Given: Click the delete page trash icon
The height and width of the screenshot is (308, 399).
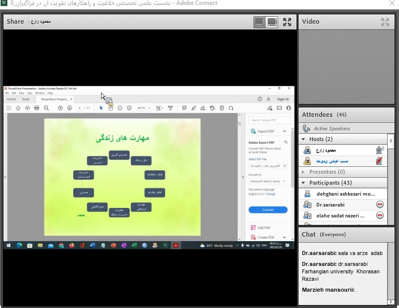Looking at the screenshot, I should (222, 108).
